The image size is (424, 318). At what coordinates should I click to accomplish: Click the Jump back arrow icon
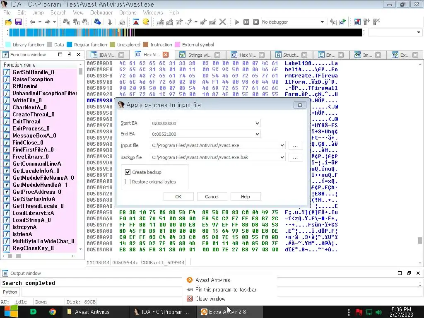tap(33, 22)
